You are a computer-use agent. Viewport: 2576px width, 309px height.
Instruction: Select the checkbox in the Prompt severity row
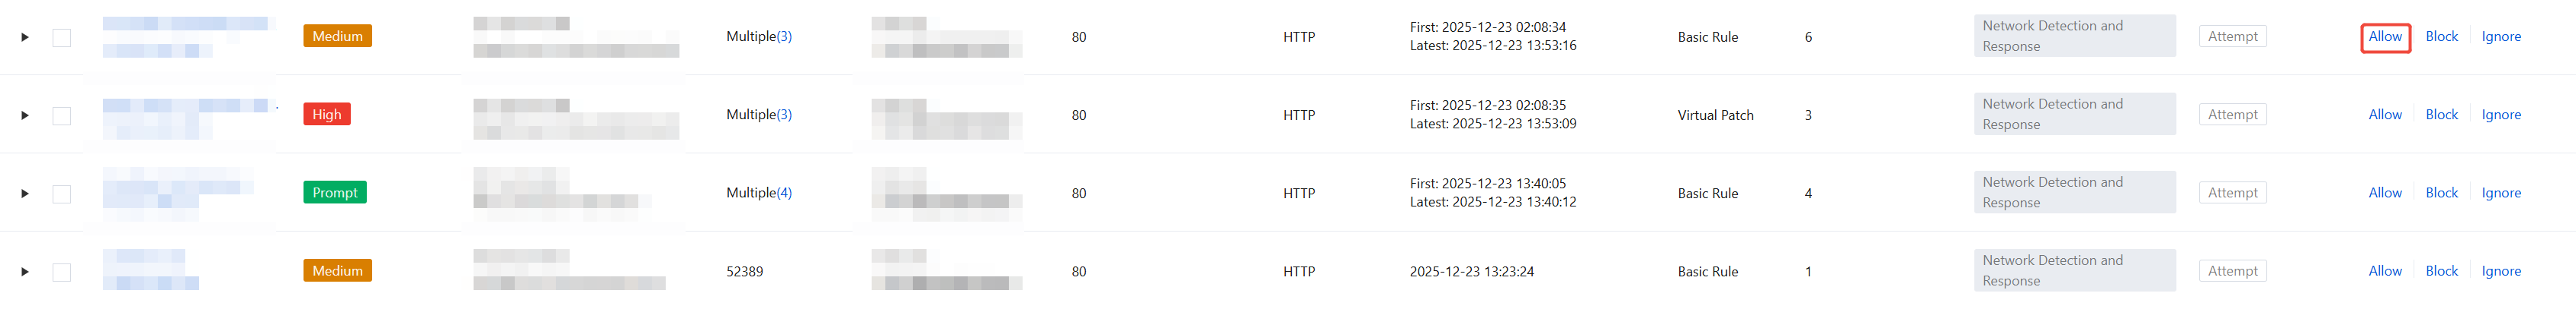62,194
